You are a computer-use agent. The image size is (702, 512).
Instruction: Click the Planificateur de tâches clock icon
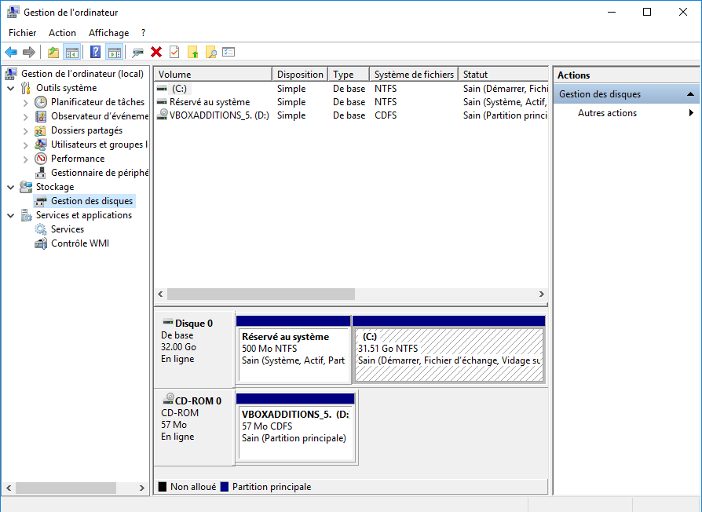point(41,102)
